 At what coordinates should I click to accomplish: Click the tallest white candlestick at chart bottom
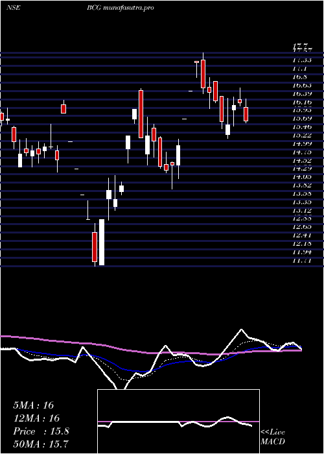click(x=102, y=242)
